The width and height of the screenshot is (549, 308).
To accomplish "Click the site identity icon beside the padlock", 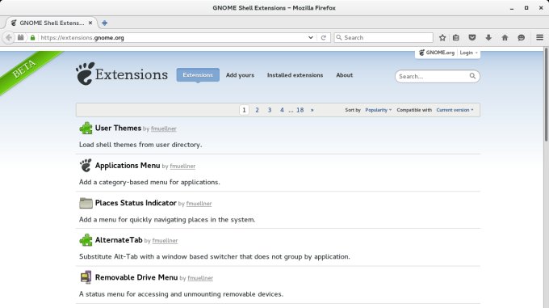I will pyautogui.click(x=21, y=37).
